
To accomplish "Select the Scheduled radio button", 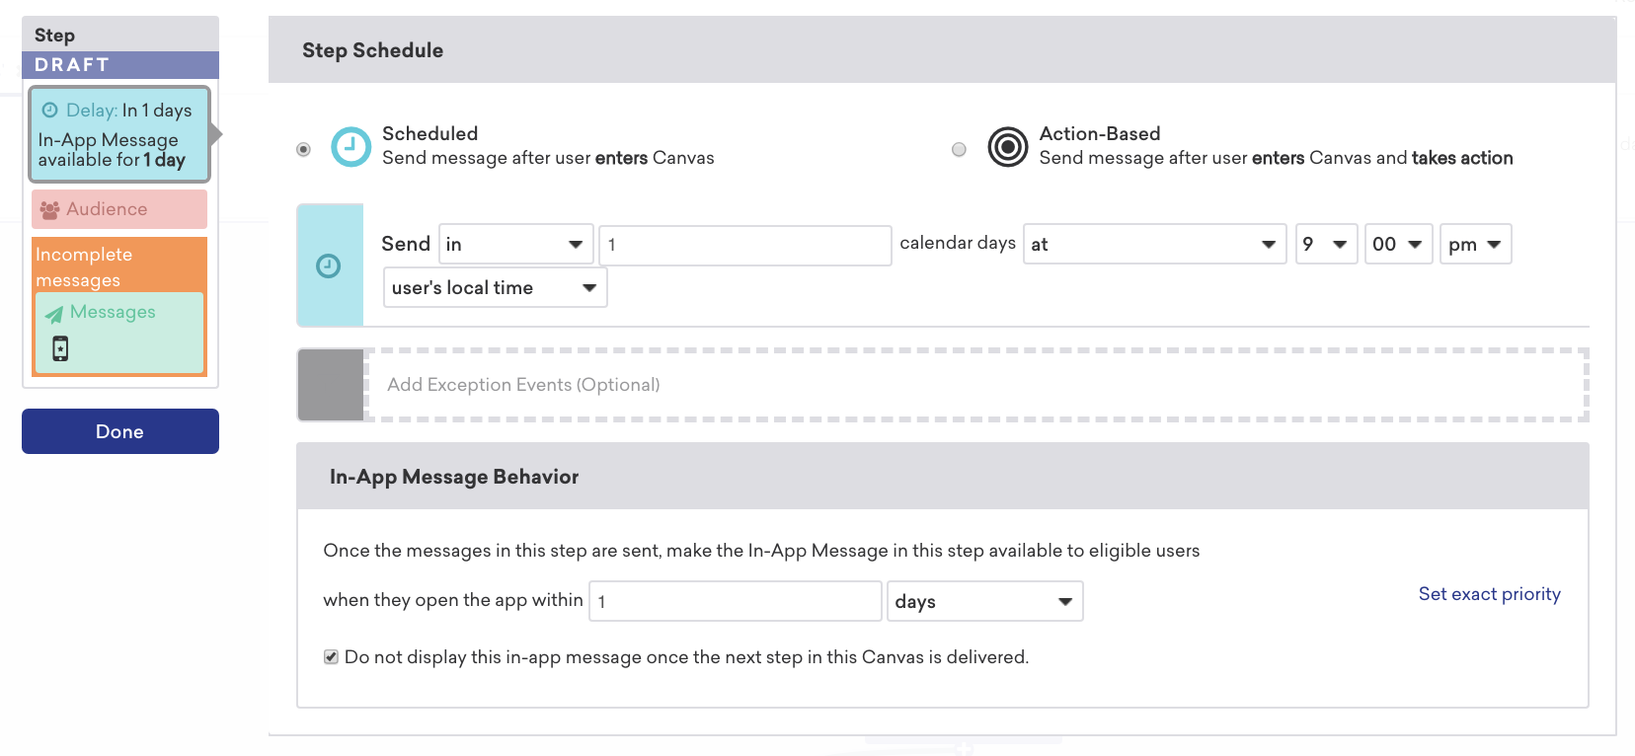I will 304,149.
